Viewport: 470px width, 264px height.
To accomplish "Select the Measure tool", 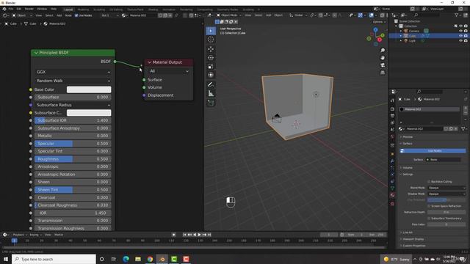I will (x=211, y=94).
